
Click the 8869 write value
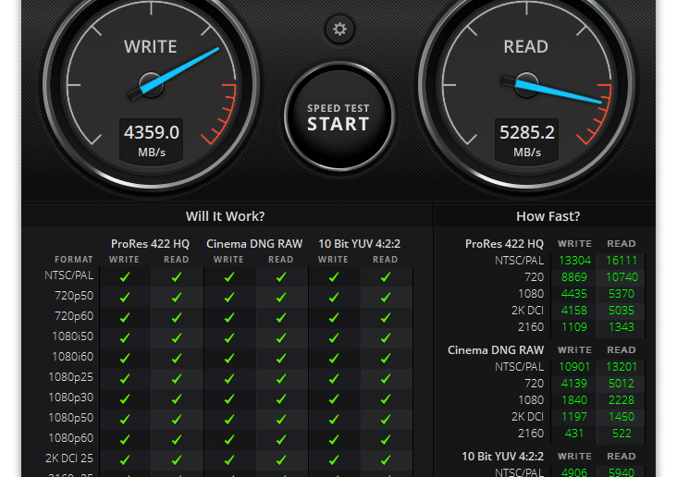pos(574,277)
